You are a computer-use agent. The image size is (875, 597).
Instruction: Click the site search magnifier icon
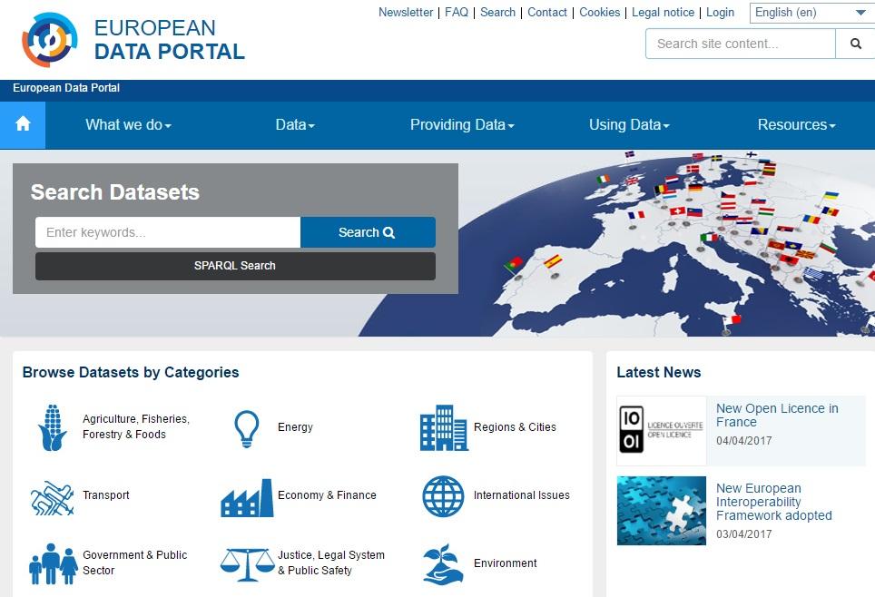coord(854,43)
